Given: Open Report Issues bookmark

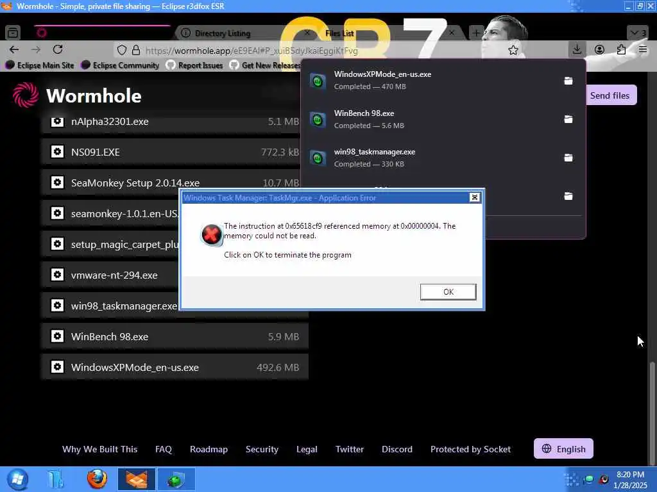Looking at the screenshot, I should point(195,65).
